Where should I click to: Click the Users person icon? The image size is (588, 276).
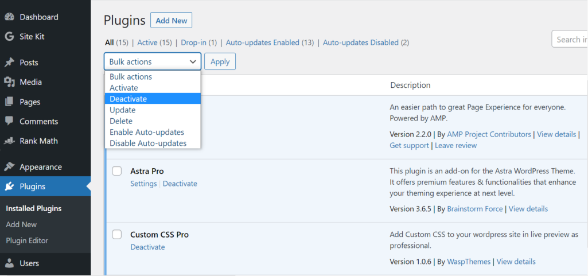coord(9,263)
